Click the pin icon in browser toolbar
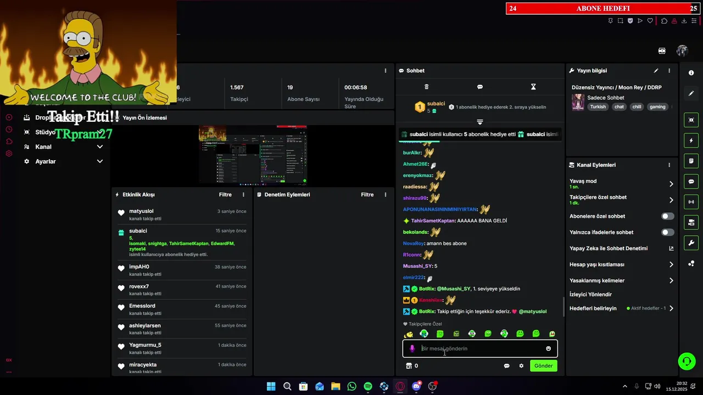This screenshot has height=395, width=703. point(610,21)
